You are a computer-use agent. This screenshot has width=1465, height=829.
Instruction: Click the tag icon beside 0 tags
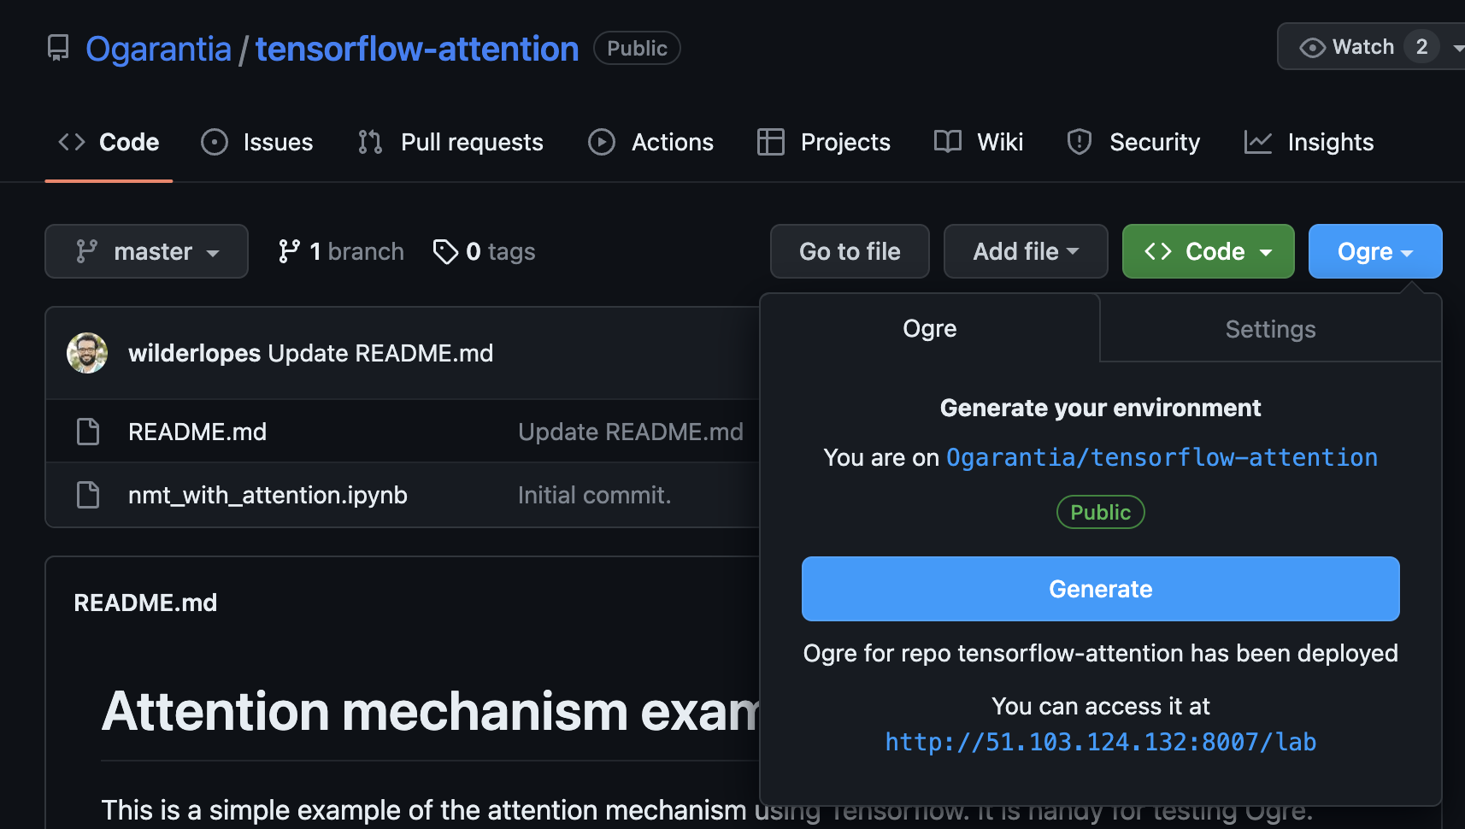(445, 251)
